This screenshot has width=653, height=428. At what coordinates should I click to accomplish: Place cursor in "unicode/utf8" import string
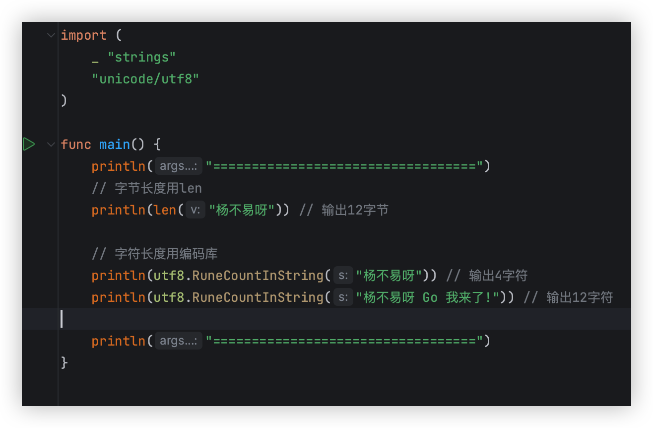point(145,79)
